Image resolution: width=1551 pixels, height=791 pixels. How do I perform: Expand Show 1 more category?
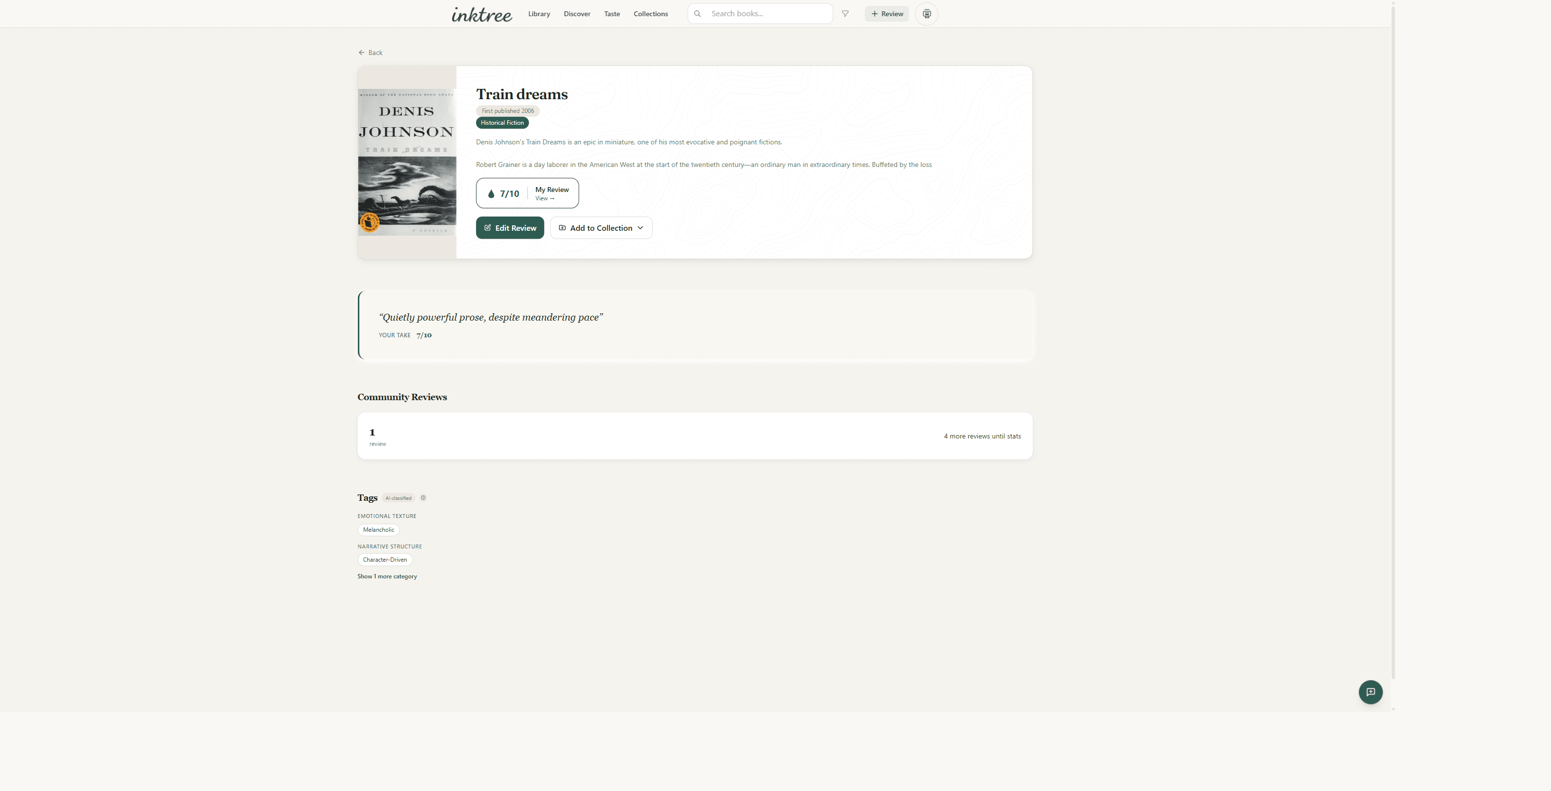387,576
